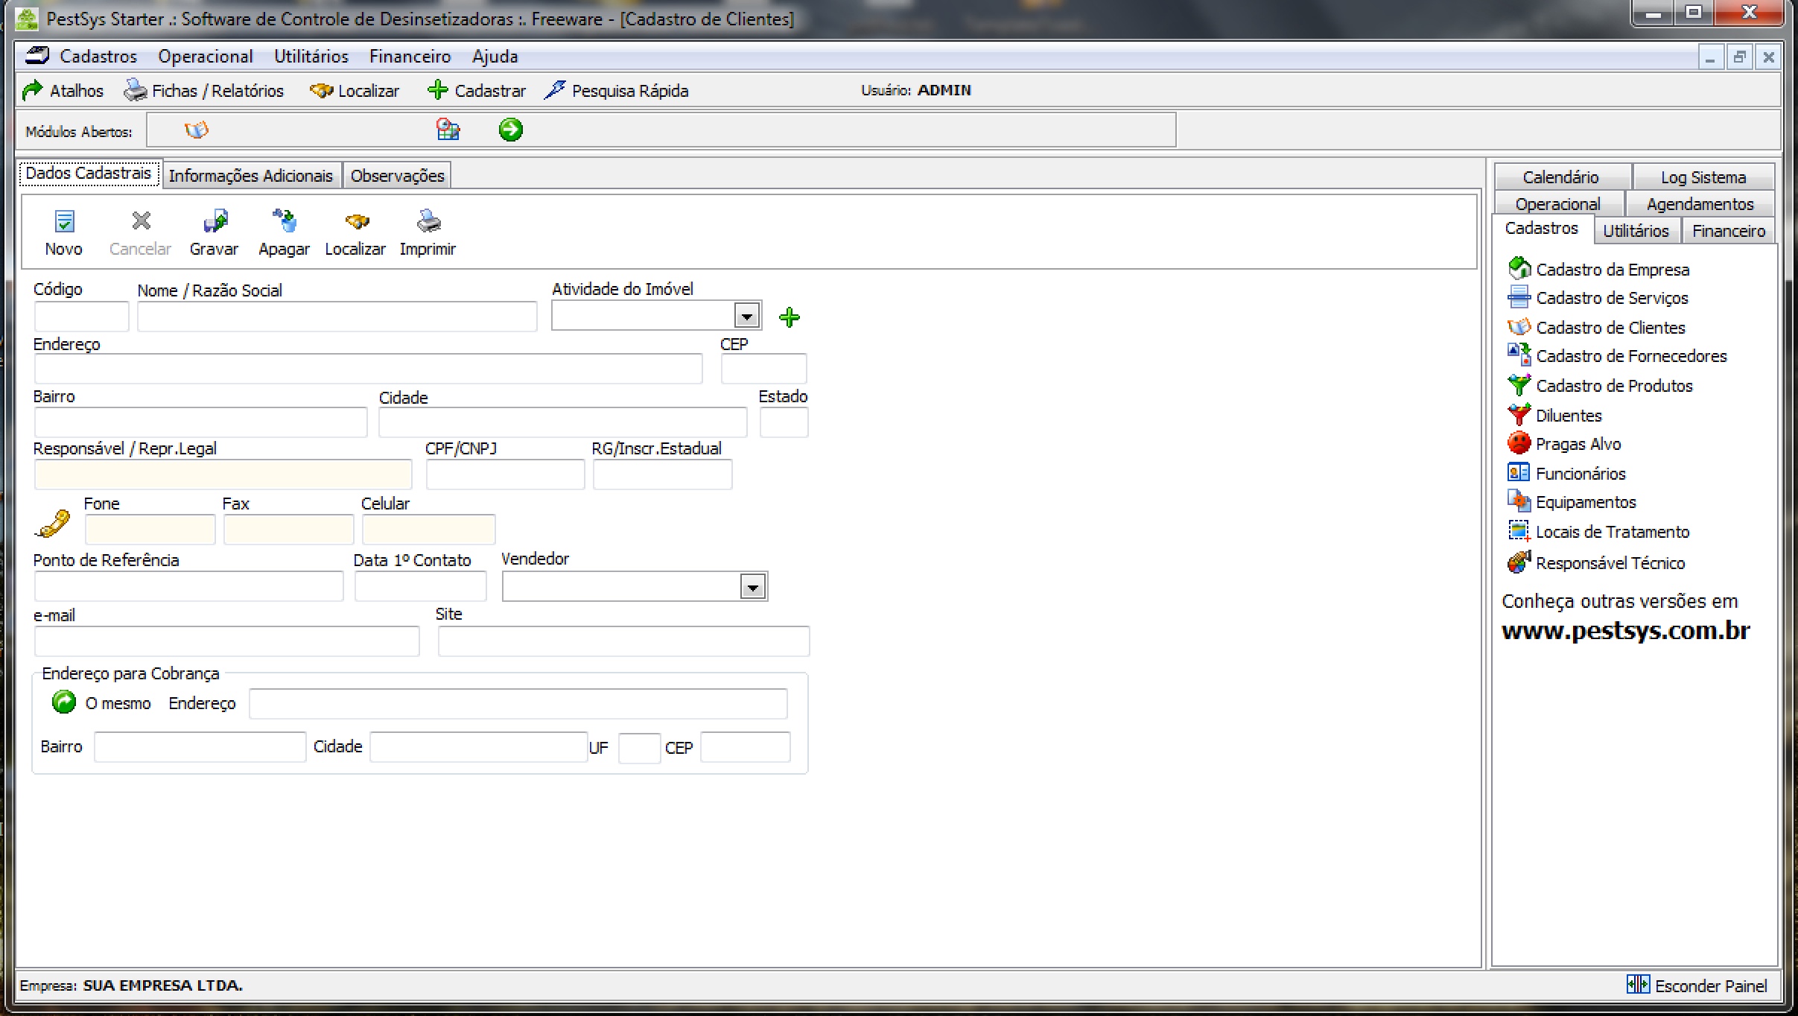Screen dimensions: 1798x1016
Task: Open Cadastro de Produtos in side panel
Action: pos(1600,386)
